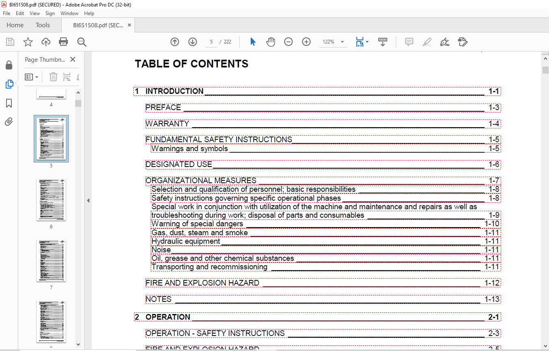The height and width of the screenshot is (351, 549).
Task: Open ORGANIZATIONAL MEASURES contents entry
Action: point(323,180)
